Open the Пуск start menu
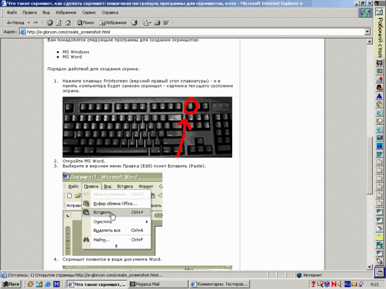Viewport: 386px width, 289px height. (11, 285)
